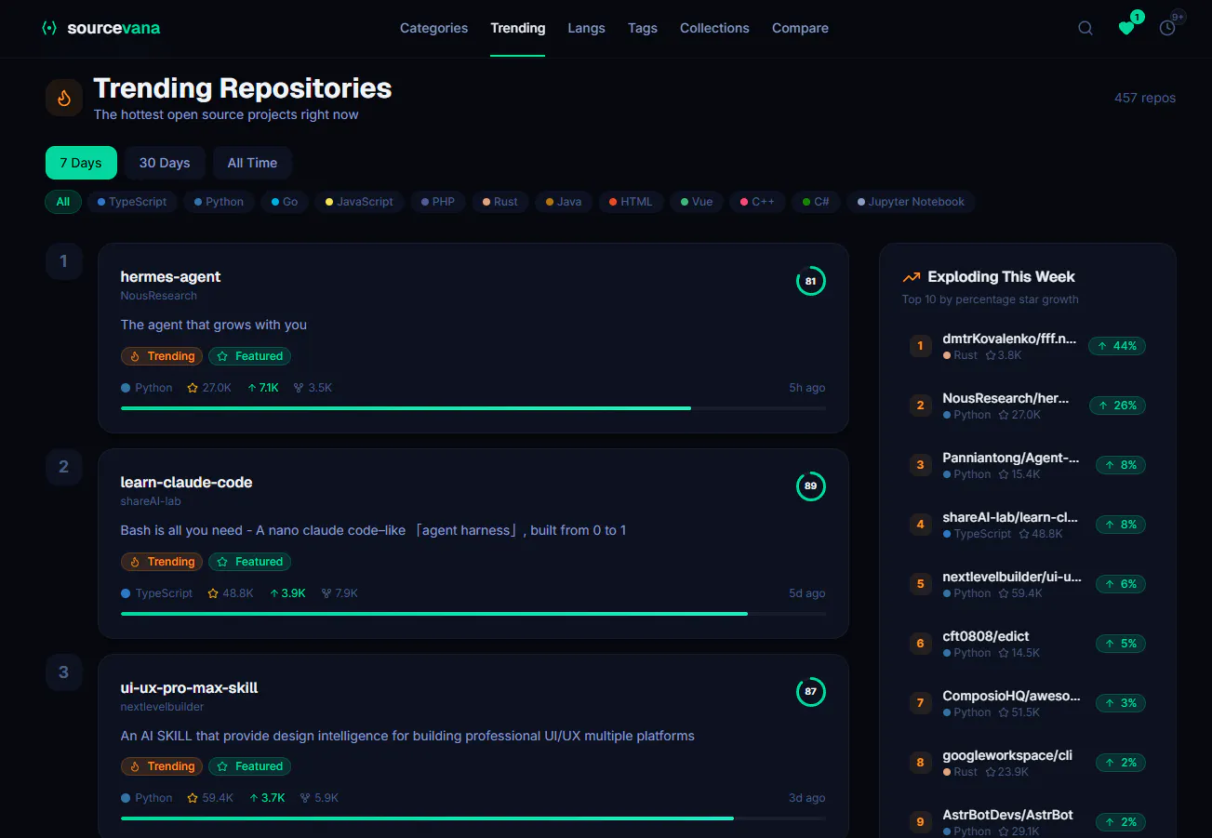Viewport: 1212px width, 838px height.
Task: Click the TypeScript language dot in learn-claude-code card
Action: point(126,593)
